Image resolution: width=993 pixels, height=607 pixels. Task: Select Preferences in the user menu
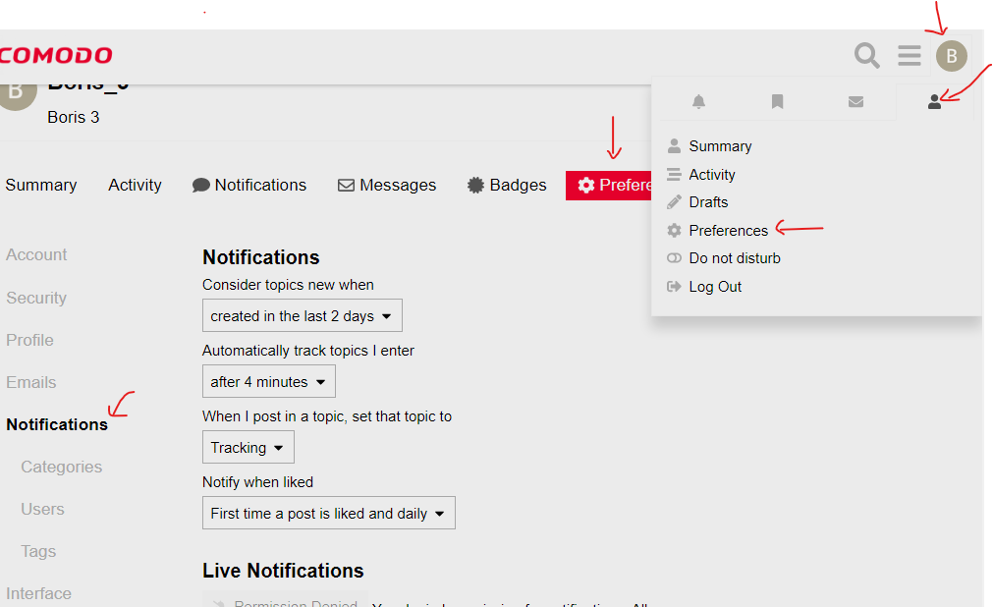click(x=728, y=231)
